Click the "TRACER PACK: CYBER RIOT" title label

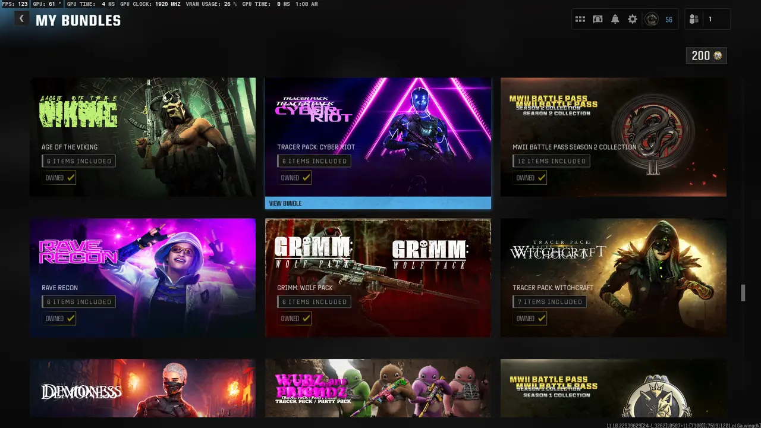pos(316,147)
